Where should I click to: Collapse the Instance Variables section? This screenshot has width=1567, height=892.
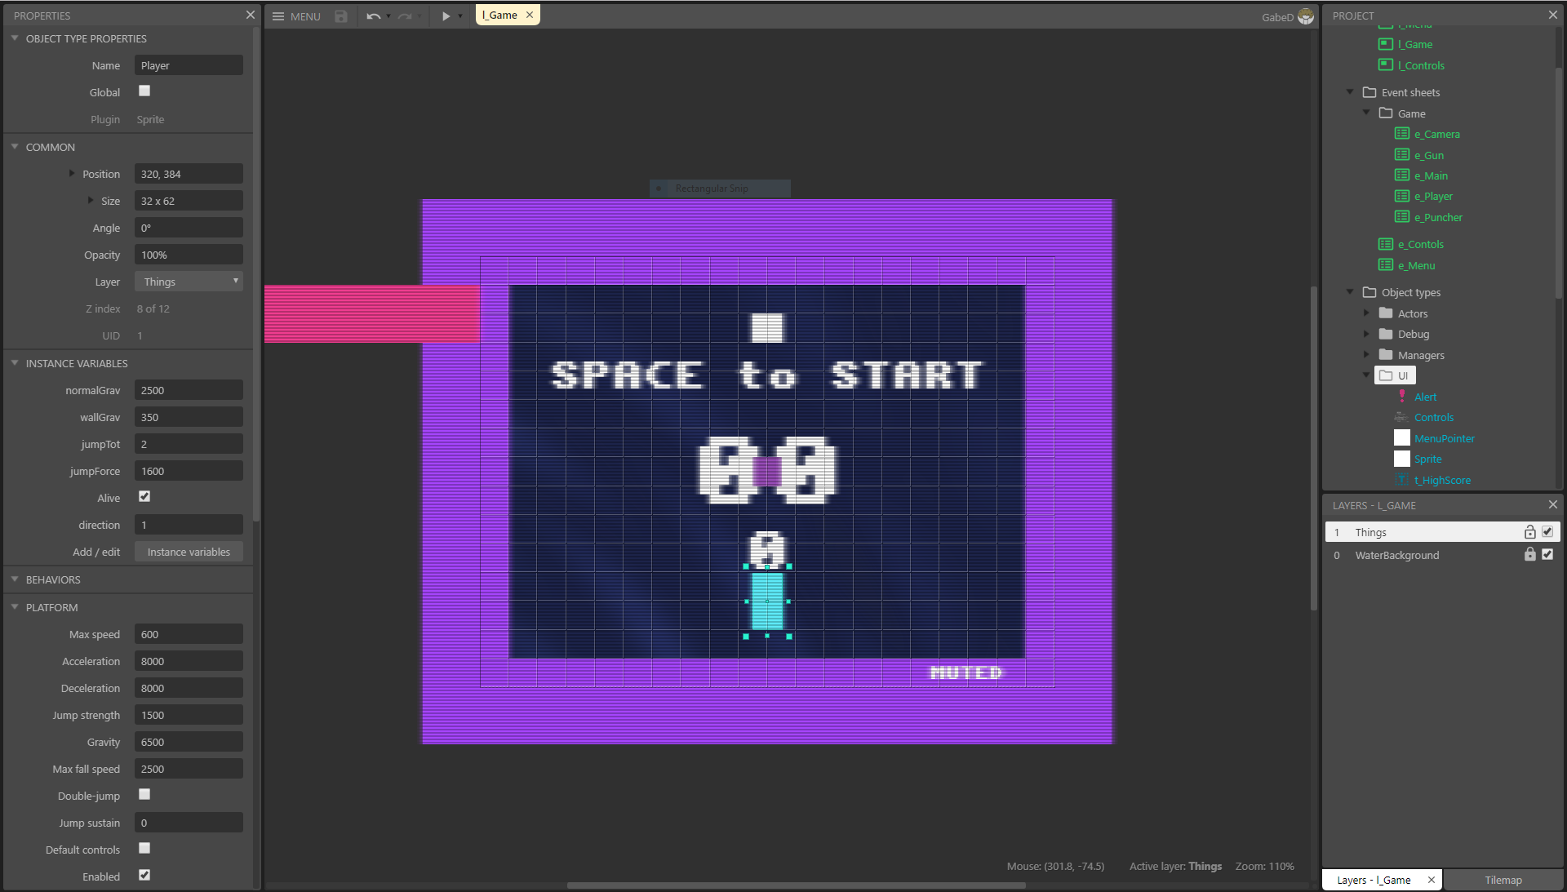15,363
